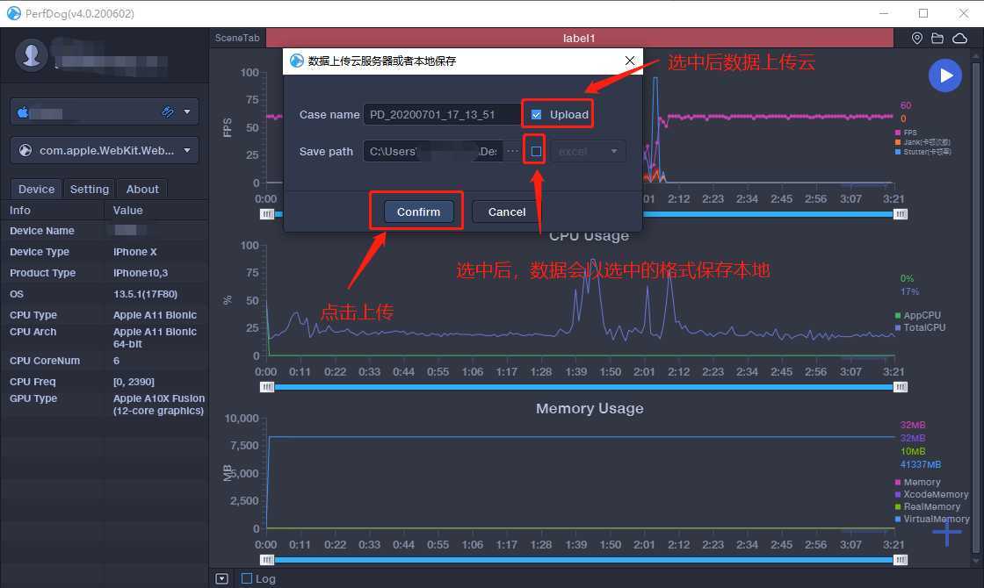Open the com.apple.WebKit app dropdown
The width and height of the screenshot is (984, 588).
[187, 150]
